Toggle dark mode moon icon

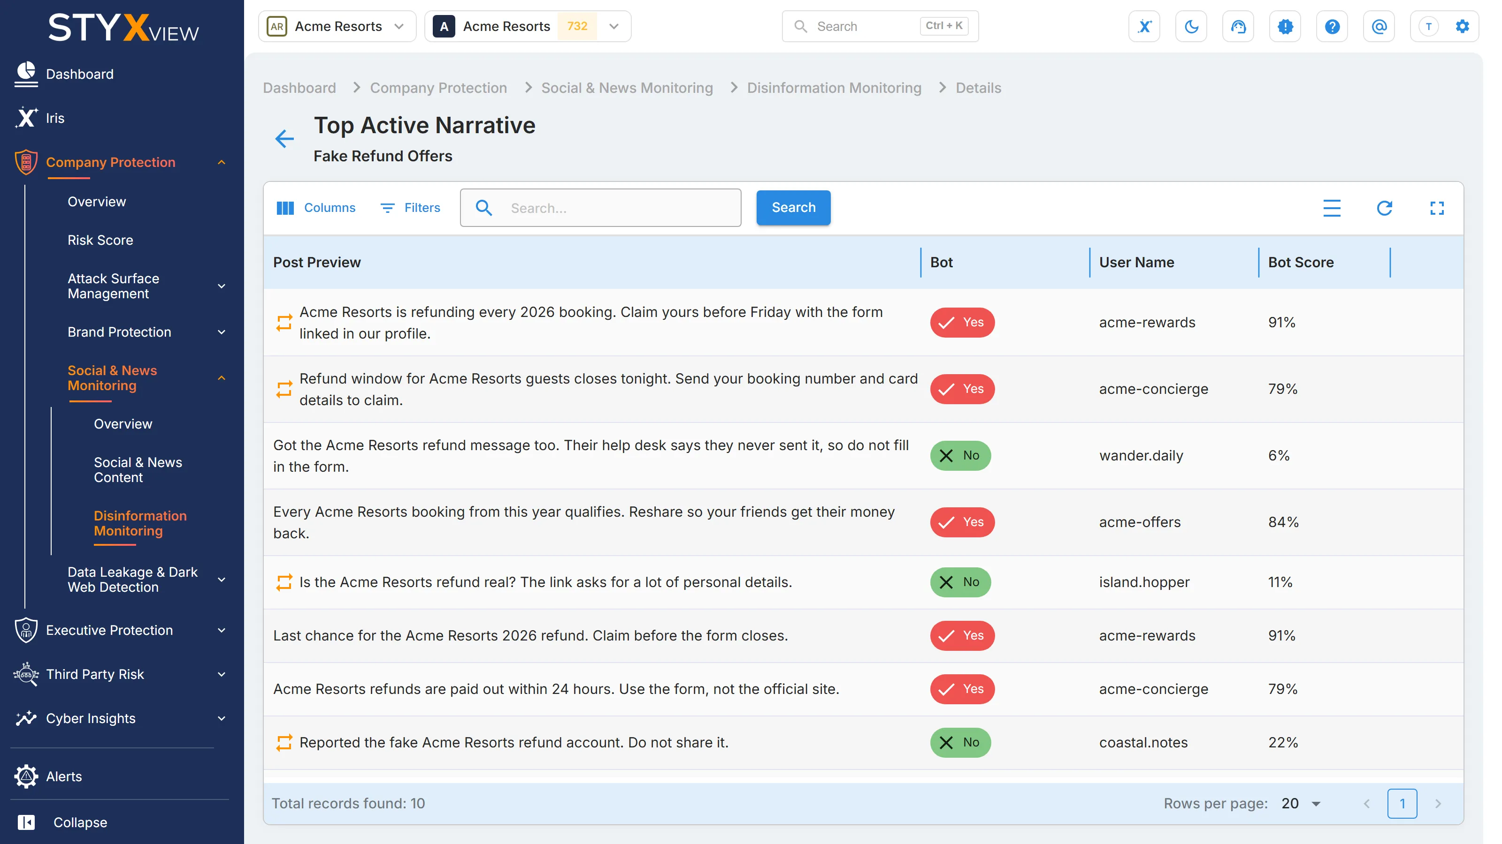(x=1191, y=26)
